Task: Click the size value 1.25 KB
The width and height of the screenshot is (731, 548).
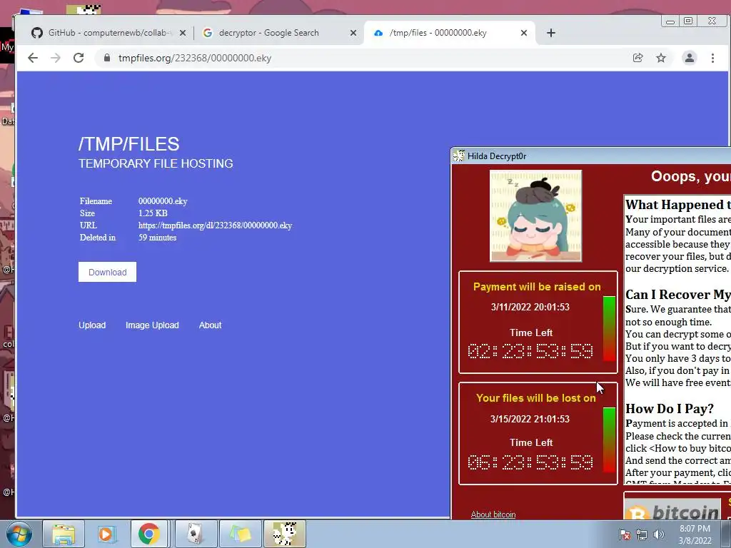Action: (153, 213)
